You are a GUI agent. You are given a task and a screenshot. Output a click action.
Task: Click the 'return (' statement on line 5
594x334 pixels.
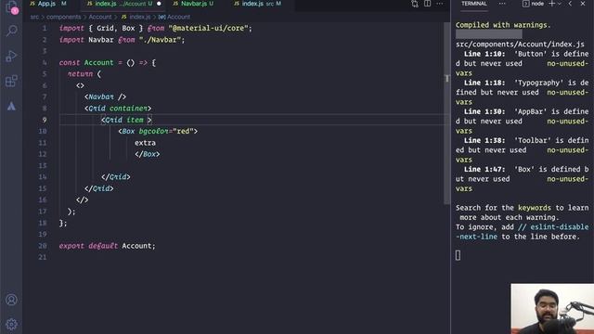[x=84, y=74]
